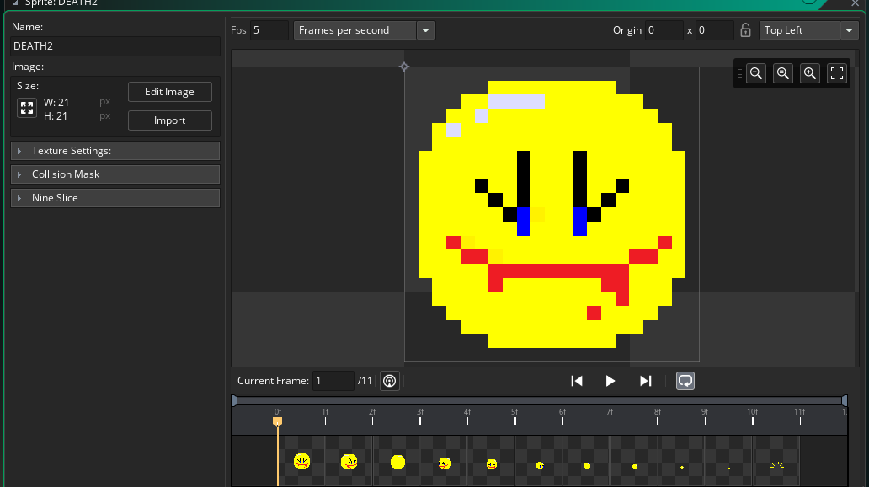This screenshot has height=487, width=869.
Task: Click the sprite Name field containing DEATH2
Action: click(x=115, y=46)
